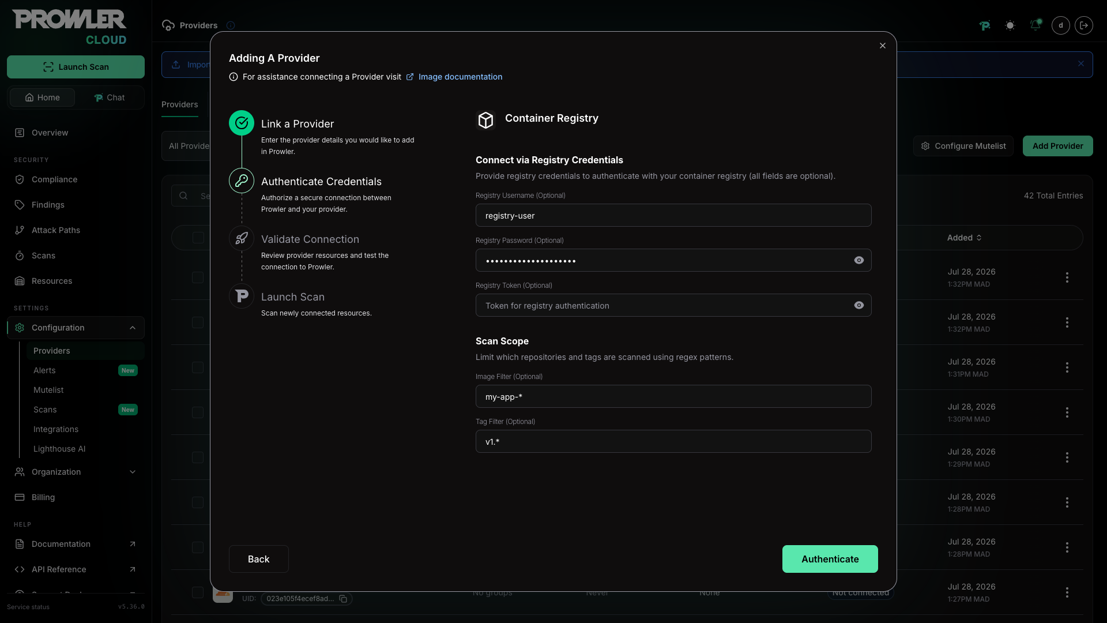
Task: Focus the Image Filter field
Action: 673,396
